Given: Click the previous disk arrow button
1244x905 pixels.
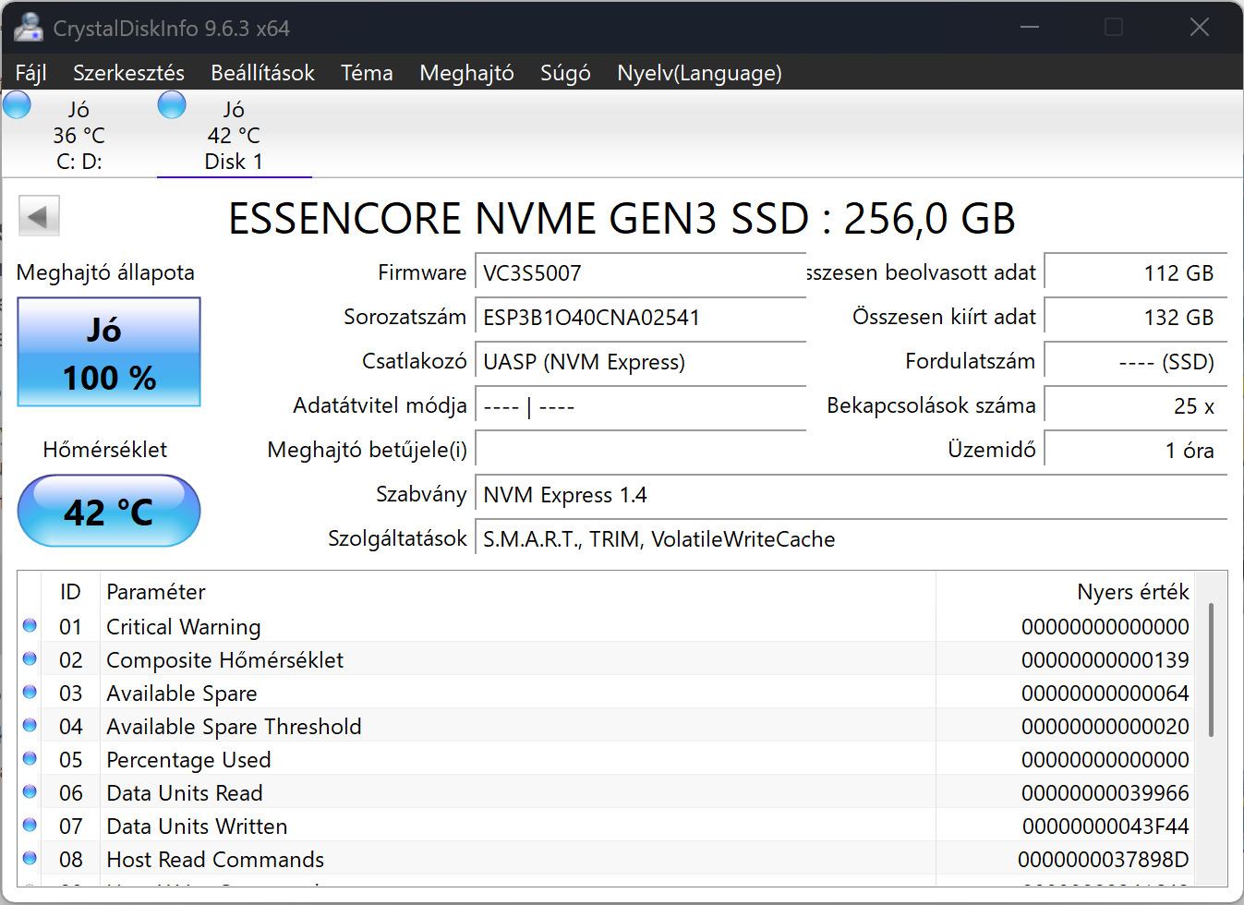Looking at the screenshot, I should [x=39, y=217].
